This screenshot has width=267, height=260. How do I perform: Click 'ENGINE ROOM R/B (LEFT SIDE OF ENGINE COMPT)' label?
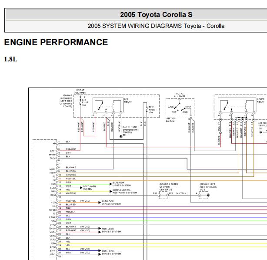coord(66,101)
